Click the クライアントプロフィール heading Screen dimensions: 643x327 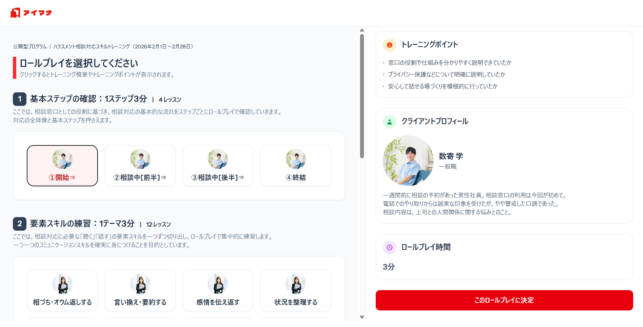[435, 121]
